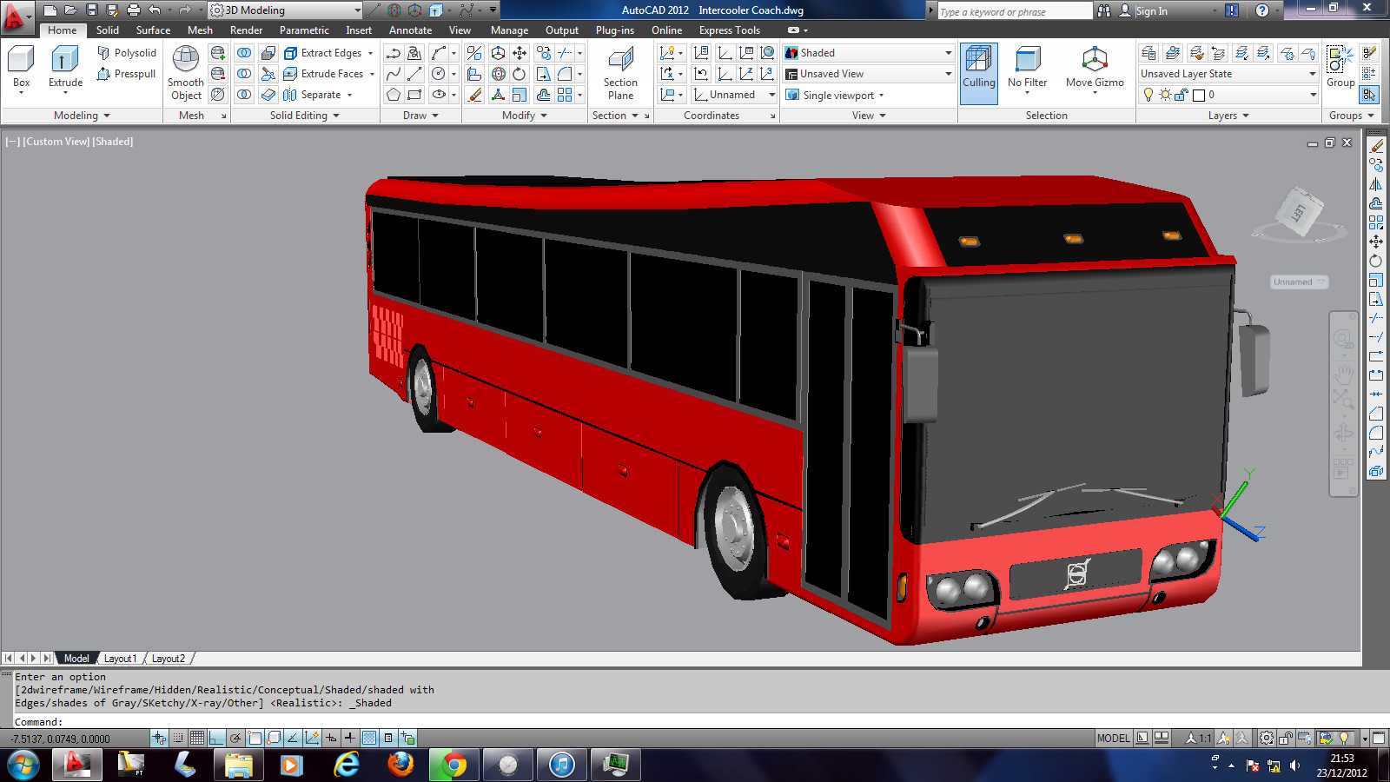Click the Smooth Object mesh tool

186,73
